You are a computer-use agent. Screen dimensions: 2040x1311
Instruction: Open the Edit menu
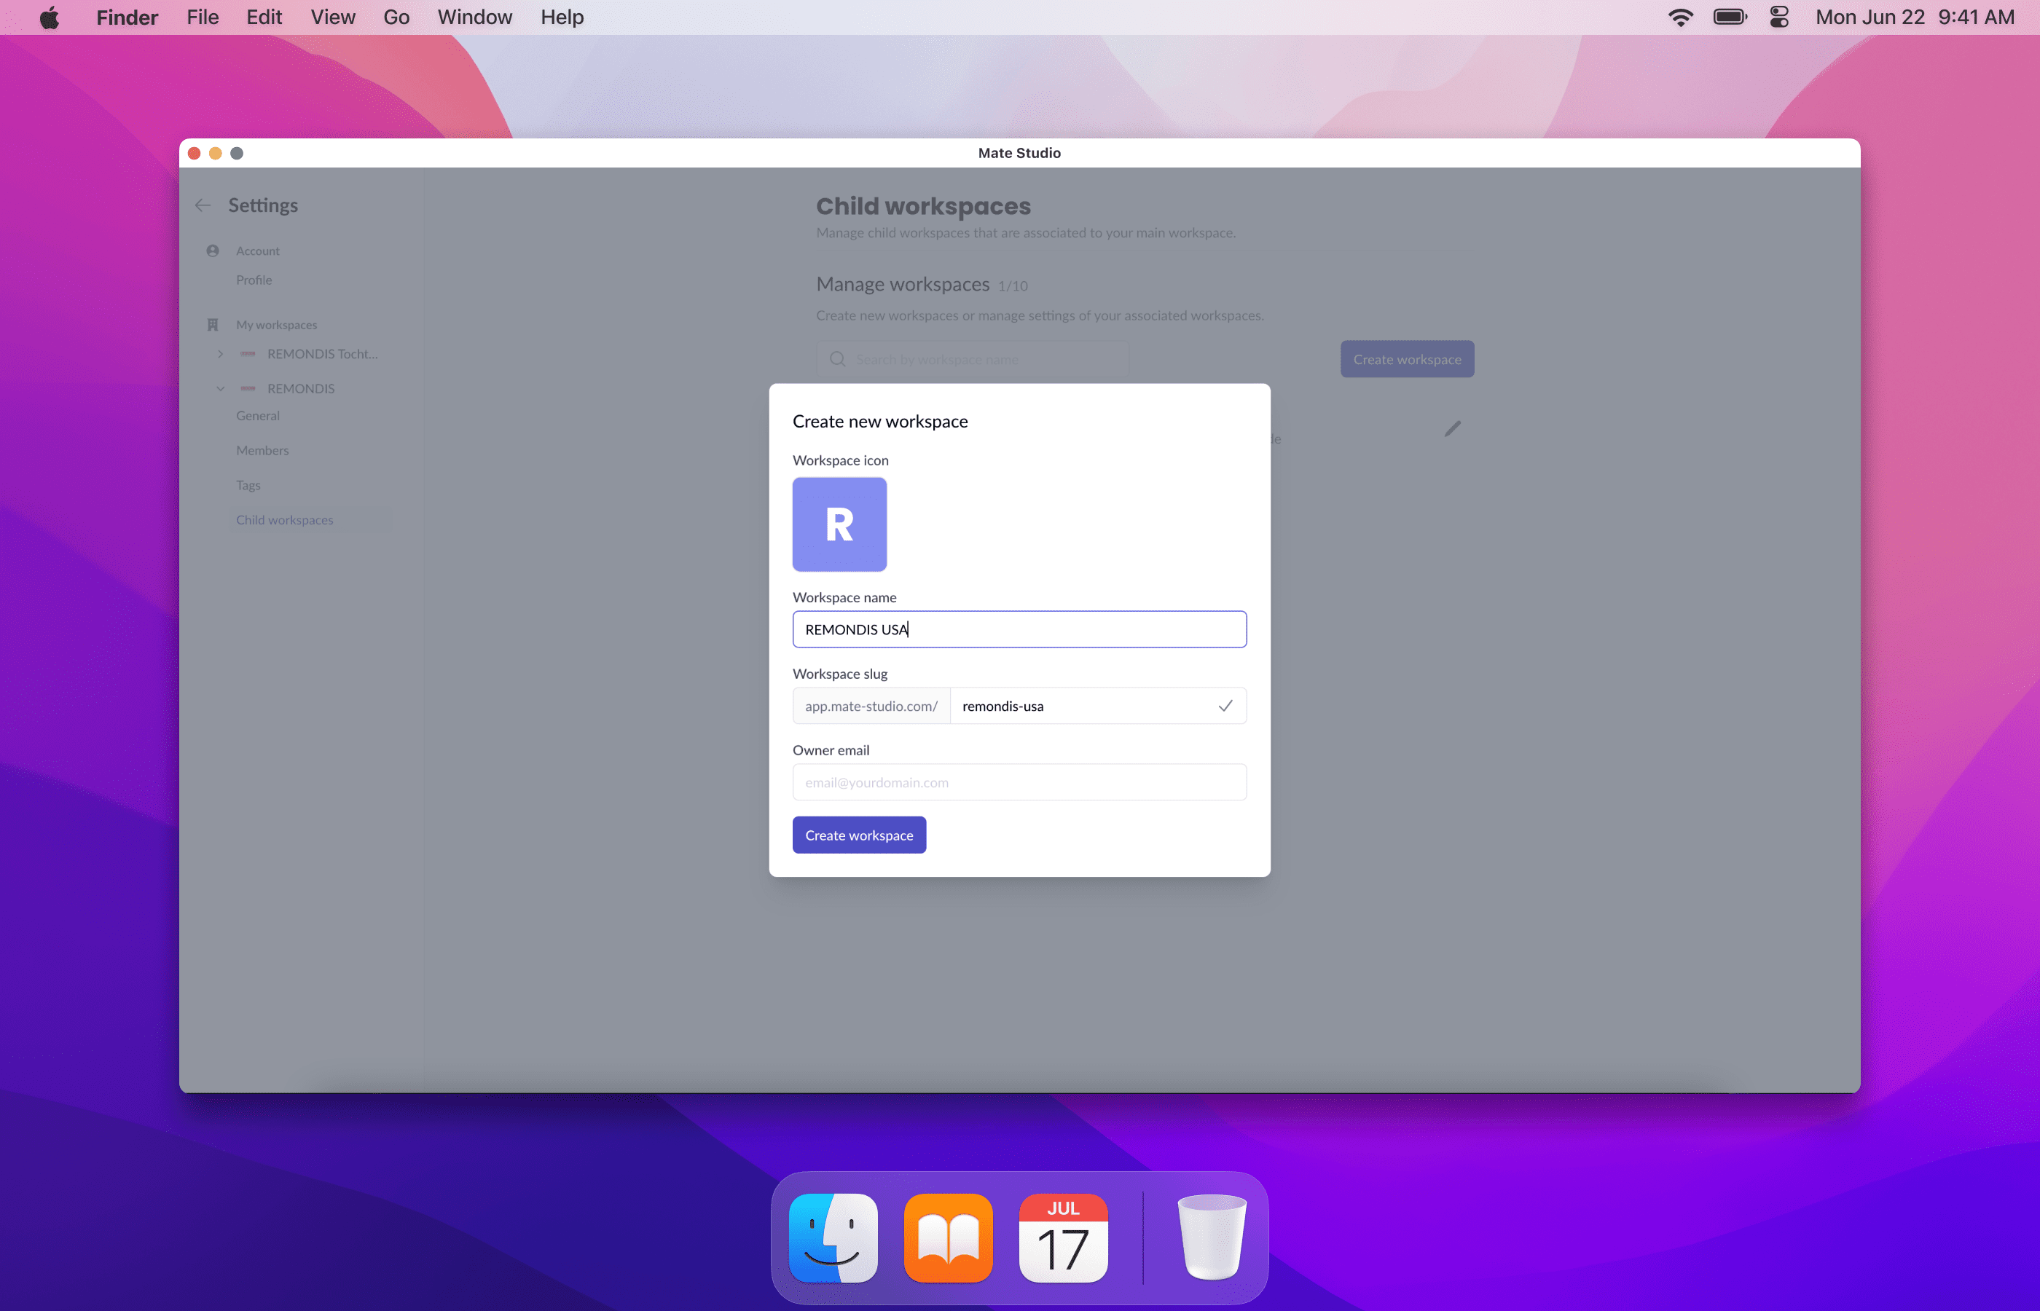[x=264, y=17]
